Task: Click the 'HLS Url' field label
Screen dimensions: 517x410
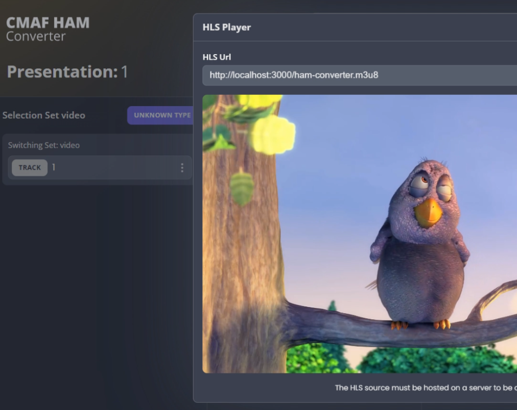Action: tap(217, 57)
